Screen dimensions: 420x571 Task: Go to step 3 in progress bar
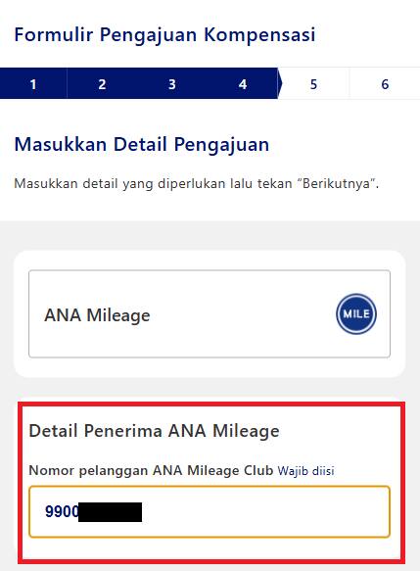(172, 84)
